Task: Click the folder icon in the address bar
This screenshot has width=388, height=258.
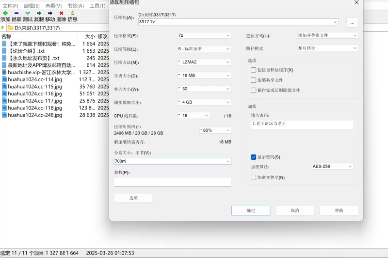Action: (10, 28)
